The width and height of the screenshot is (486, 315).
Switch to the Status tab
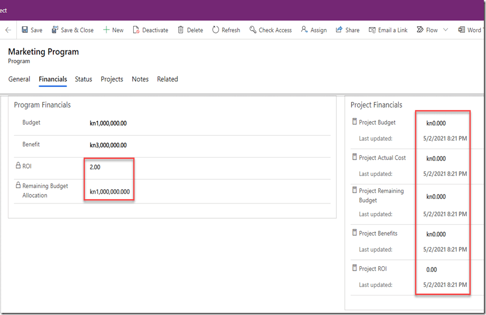(84, 79)
